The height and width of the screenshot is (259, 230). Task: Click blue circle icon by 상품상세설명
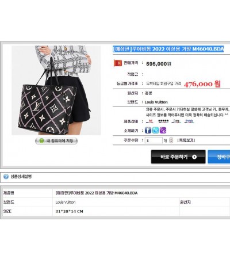(6, 176)
